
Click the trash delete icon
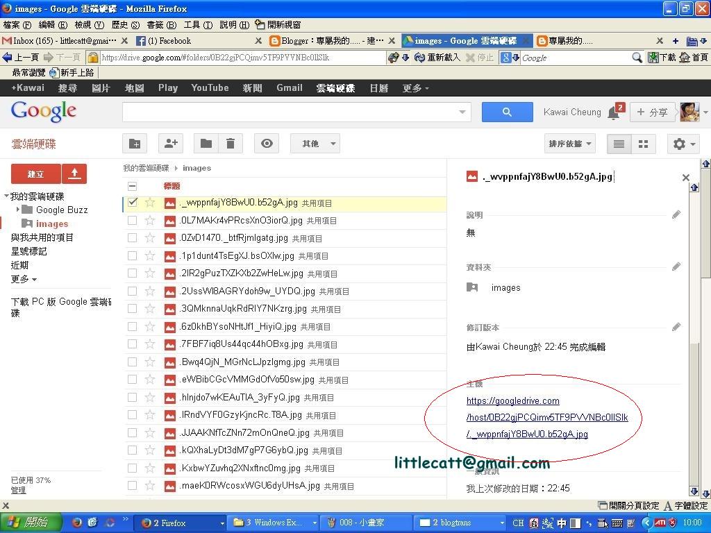pyautogui.click(x=231, y=144)
